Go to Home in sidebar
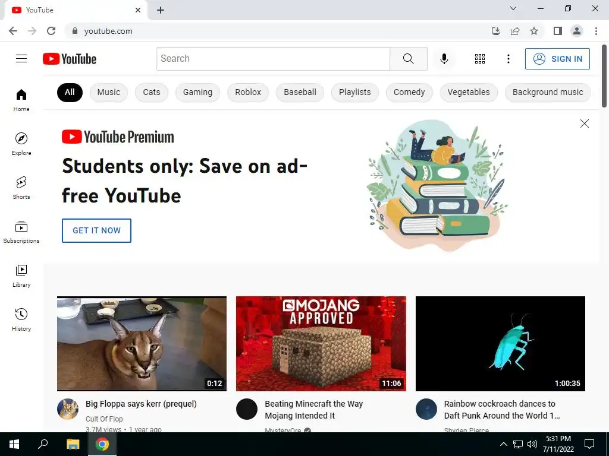Screen dimensions: 609x456 tap(21, 100)
